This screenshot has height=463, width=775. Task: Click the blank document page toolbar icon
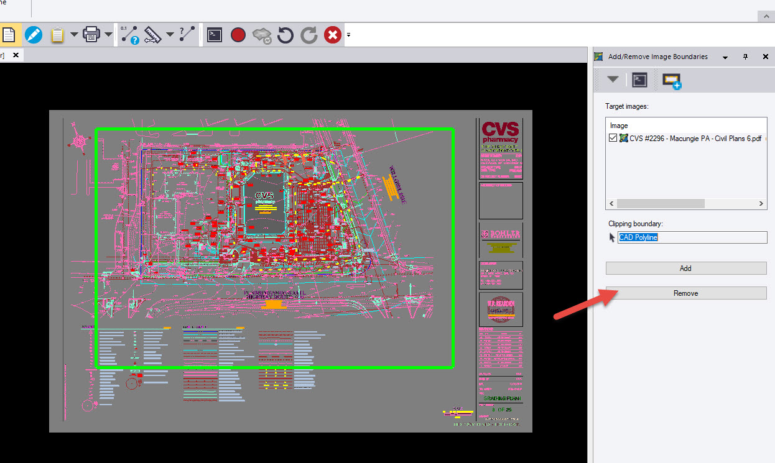pos(9,35)
